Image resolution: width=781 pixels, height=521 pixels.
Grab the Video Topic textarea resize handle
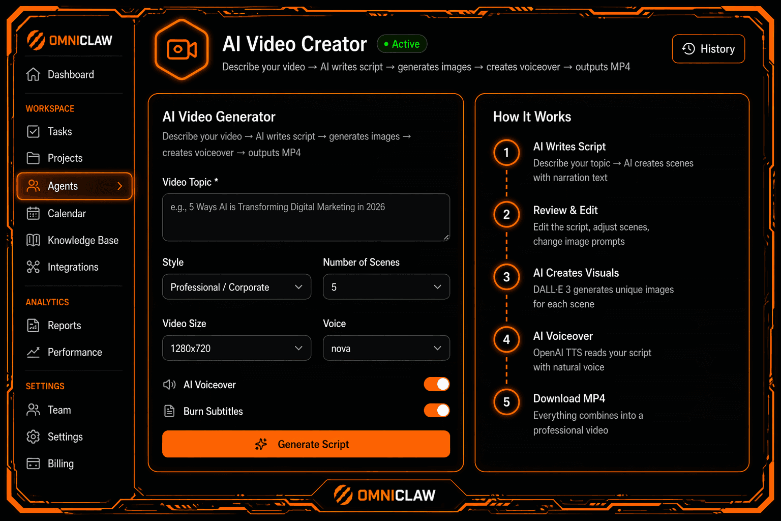point(446,237)
